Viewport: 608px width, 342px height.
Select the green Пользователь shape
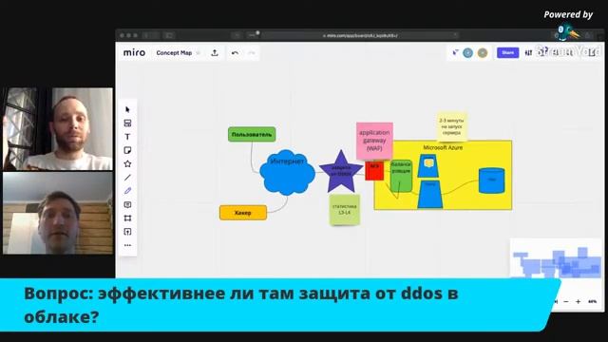pos(252,135)
